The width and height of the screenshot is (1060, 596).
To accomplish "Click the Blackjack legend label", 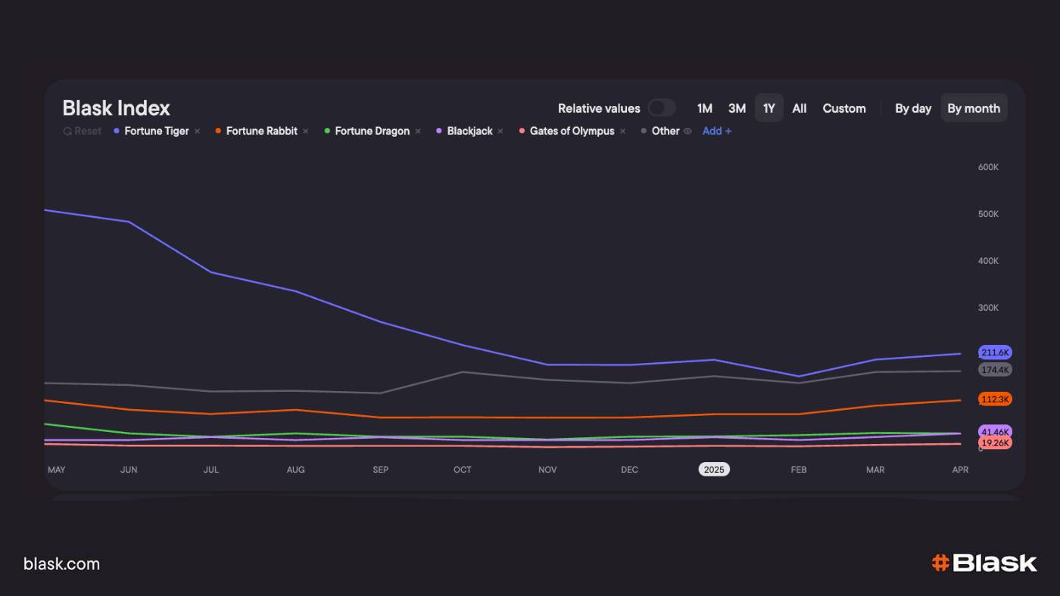I will pos(470,131).
